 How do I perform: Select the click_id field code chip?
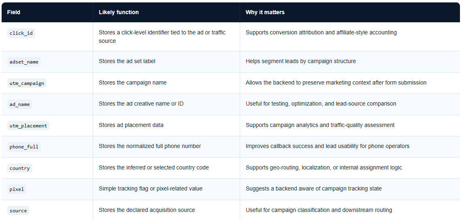tap(21, 33)
